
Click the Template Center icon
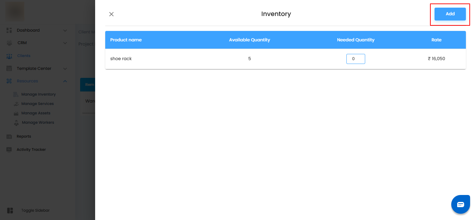tap(9, 68)
